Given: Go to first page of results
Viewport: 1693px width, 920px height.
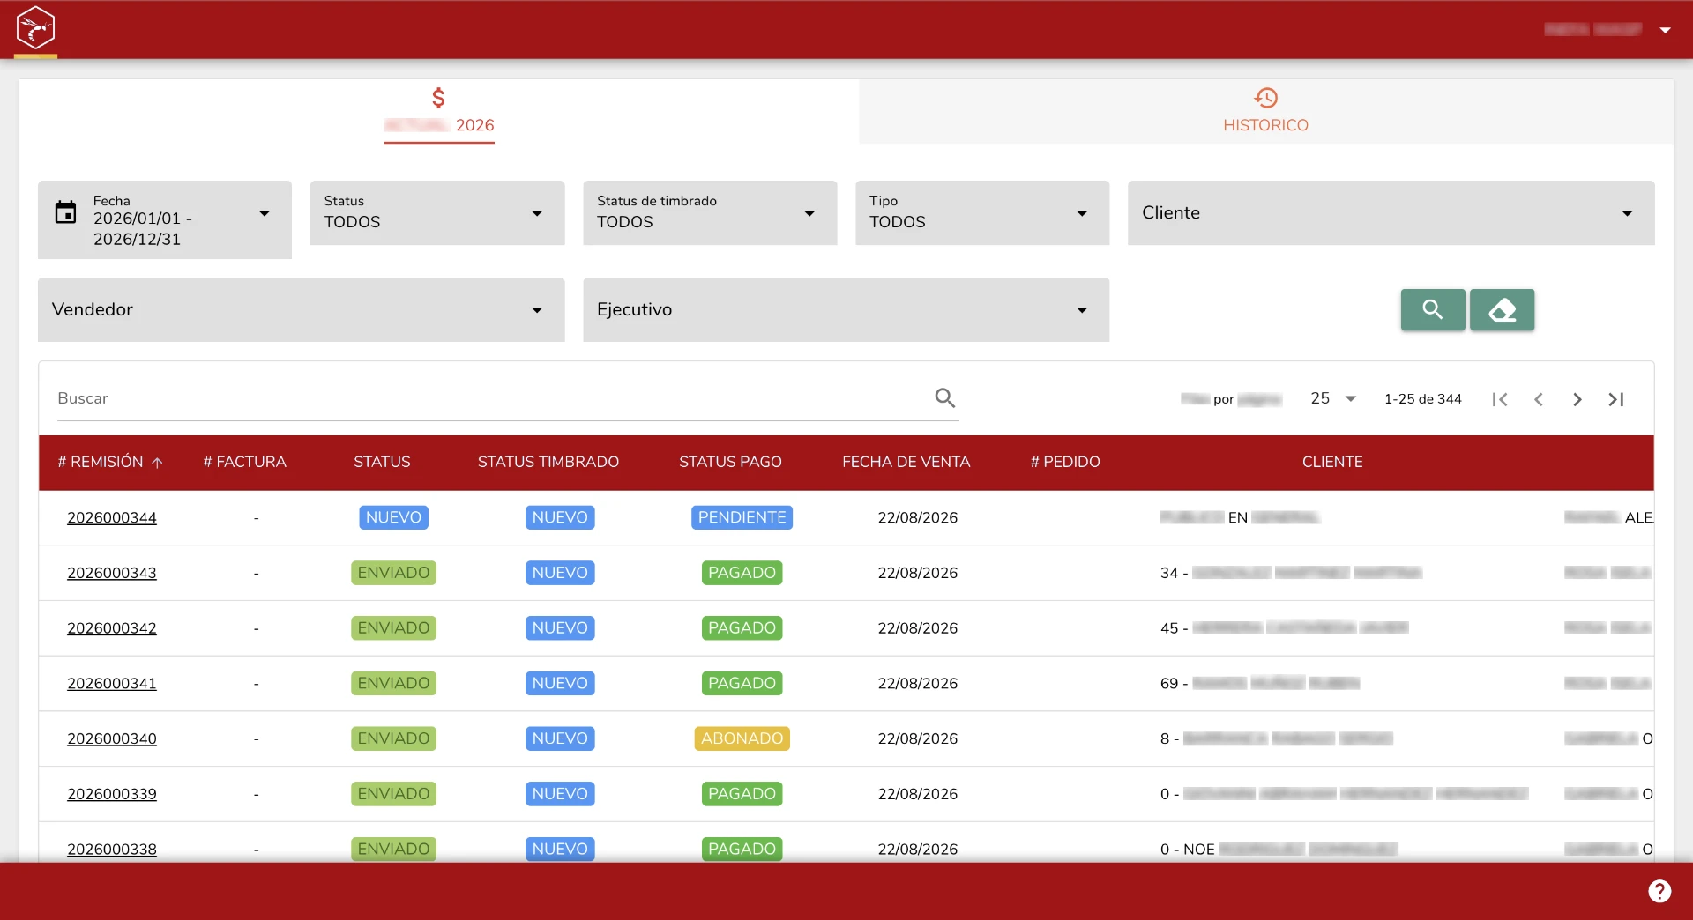Looking at the screenshot, I should (1500, 399).
